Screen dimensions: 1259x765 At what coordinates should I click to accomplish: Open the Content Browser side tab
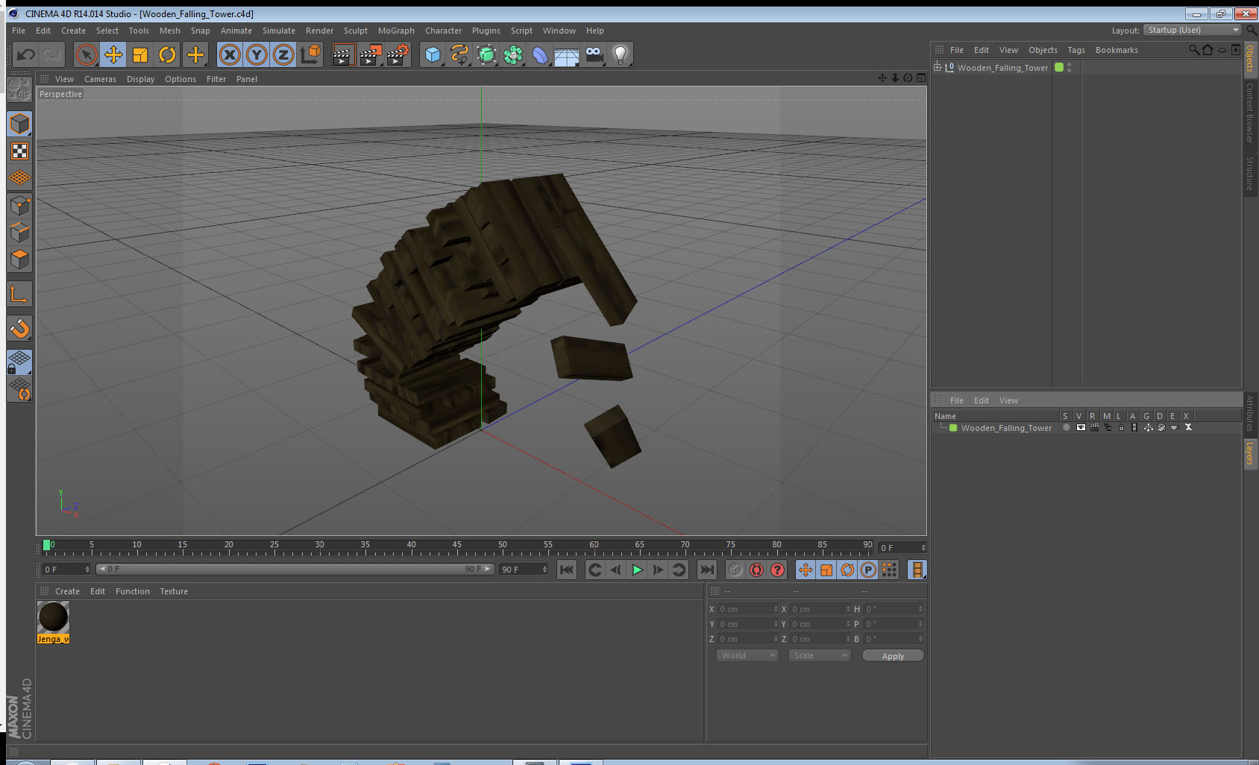point(1249,113)
